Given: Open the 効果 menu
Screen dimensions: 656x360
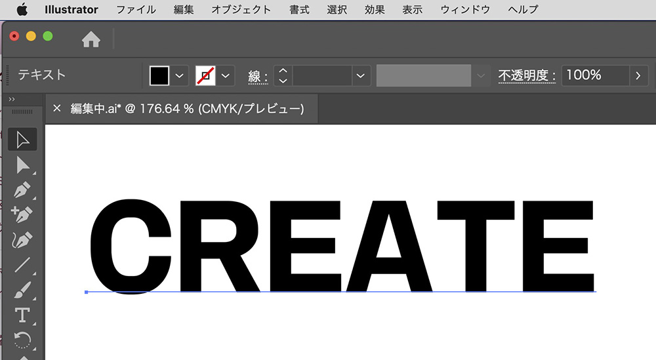Looking at the screenshot, I should click(375, 9).
